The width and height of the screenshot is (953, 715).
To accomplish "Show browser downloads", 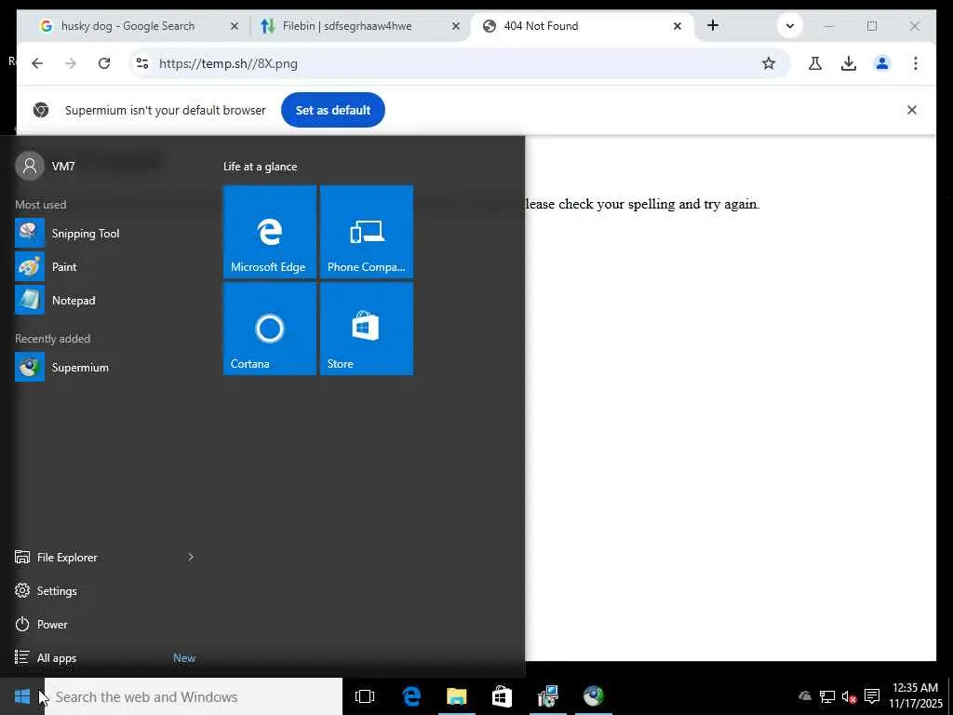I will 849,63.
